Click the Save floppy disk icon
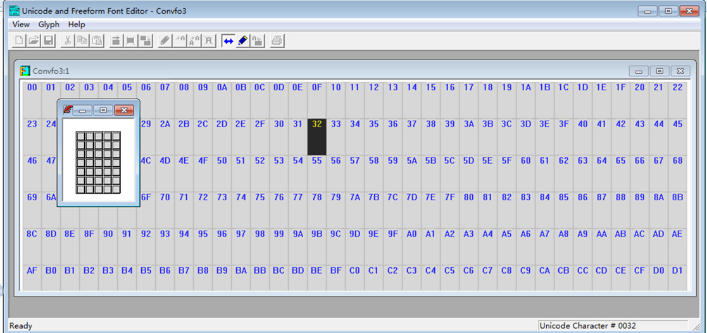 [x=48, y=41]
